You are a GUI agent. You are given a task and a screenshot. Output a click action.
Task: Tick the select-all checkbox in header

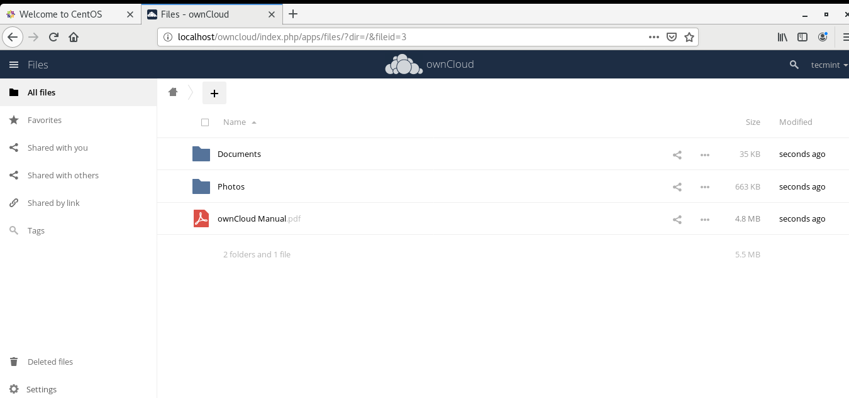[205, 122]
